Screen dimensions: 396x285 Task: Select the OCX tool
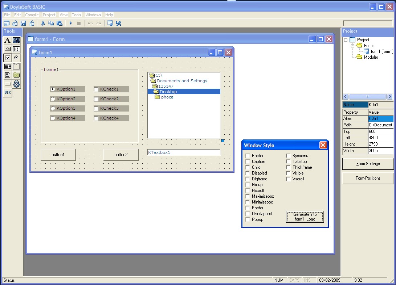[x=8, y=92]
